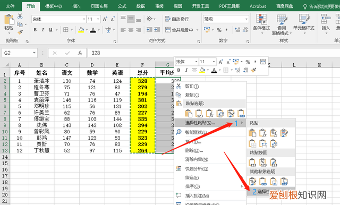This screenshot has width=340, height=205.
Task: Click keep source column widths icon in submenu
Action: pos(263,144)
